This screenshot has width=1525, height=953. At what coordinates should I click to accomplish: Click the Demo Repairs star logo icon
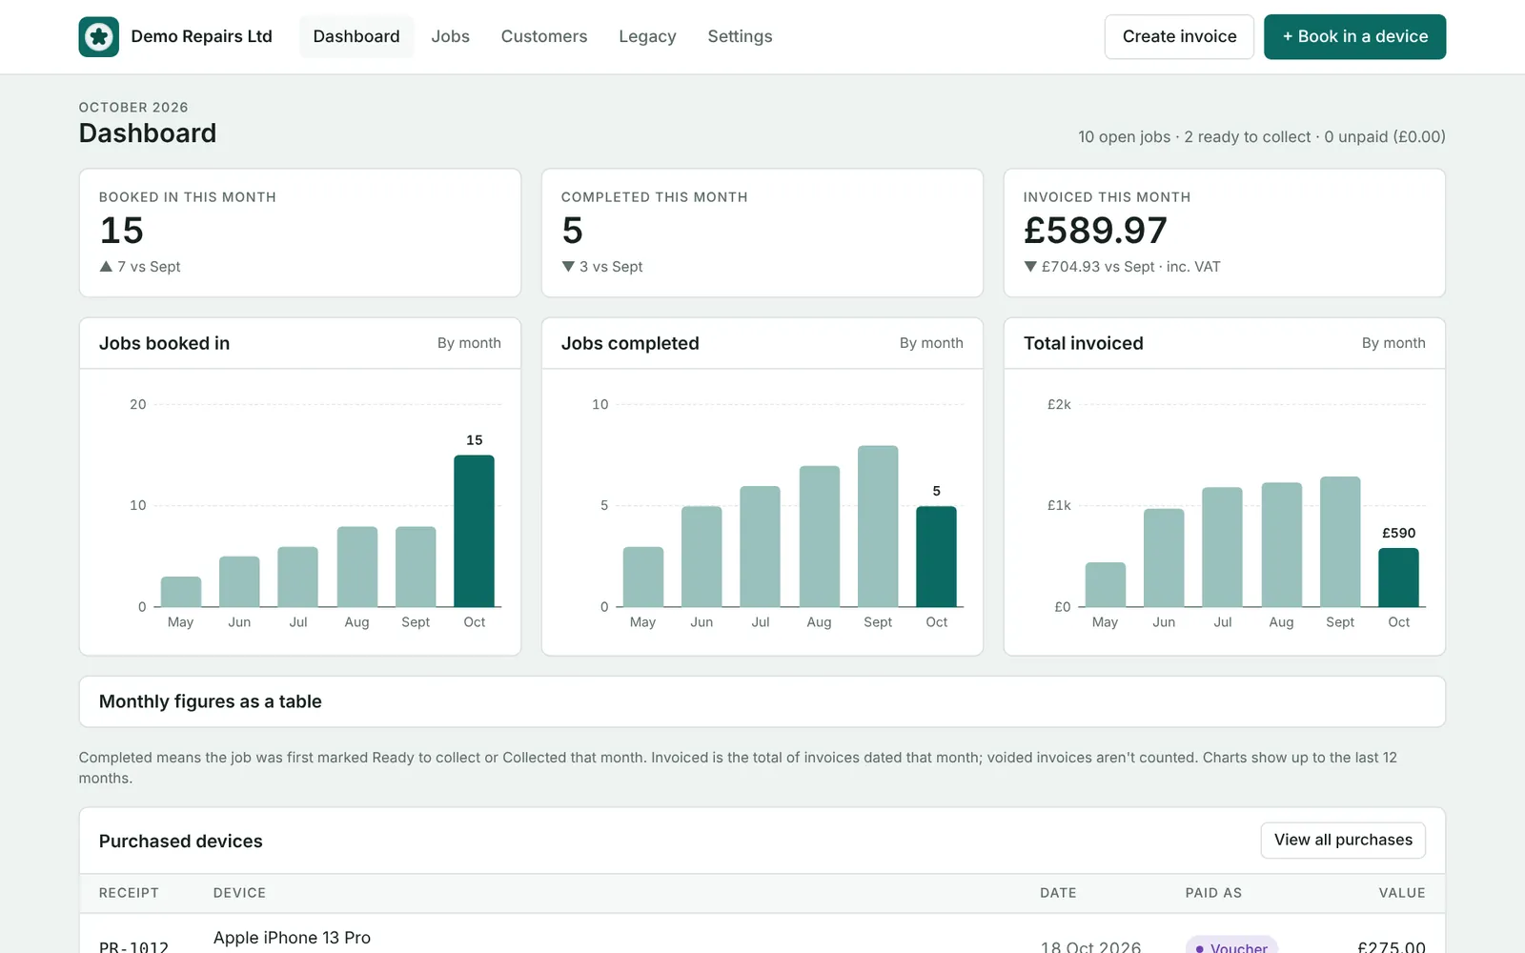pyautogui.click(x=98, y=36)
